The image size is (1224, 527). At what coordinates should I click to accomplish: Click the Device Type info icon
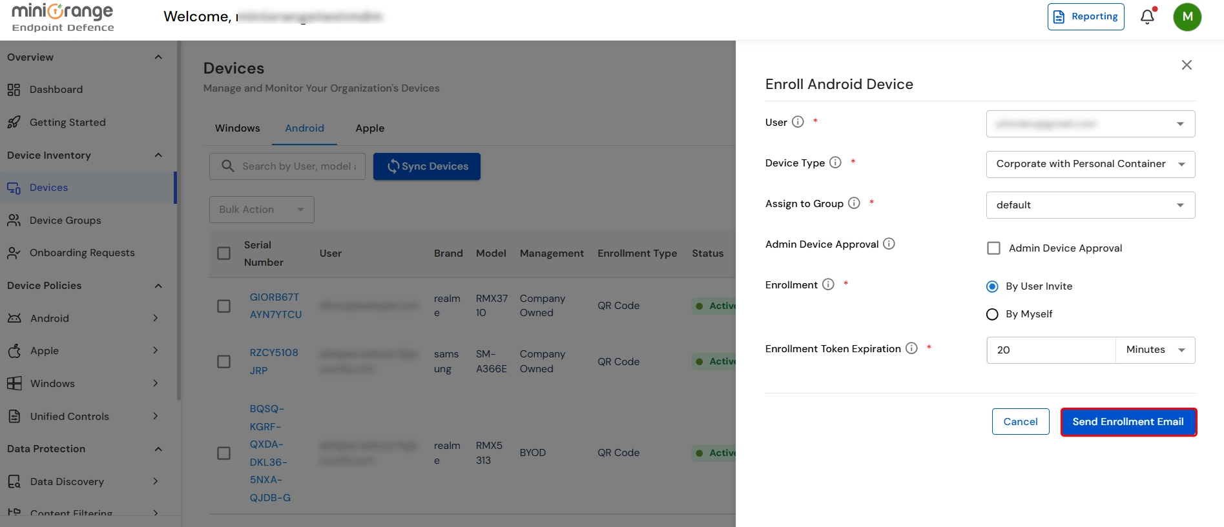pyautogui.click(x=835, y=163)
